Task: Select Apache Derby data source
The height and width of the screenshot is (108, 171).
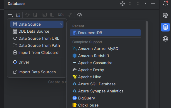Action: (105, 70)
